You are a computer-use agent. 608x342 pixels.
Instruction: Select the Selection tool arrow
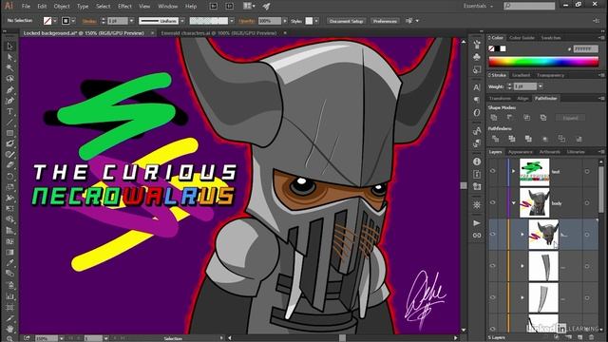coord(9,47)
